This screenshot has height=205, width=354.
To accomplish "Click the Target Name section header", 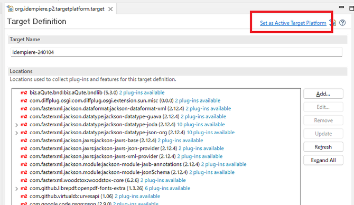I will point(178,39).
